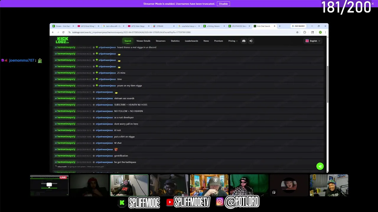Switch to the Stream - Kick Dash tab
This screenshot has height=212, width=378.
pyautogui.click(x=63, y=26)
